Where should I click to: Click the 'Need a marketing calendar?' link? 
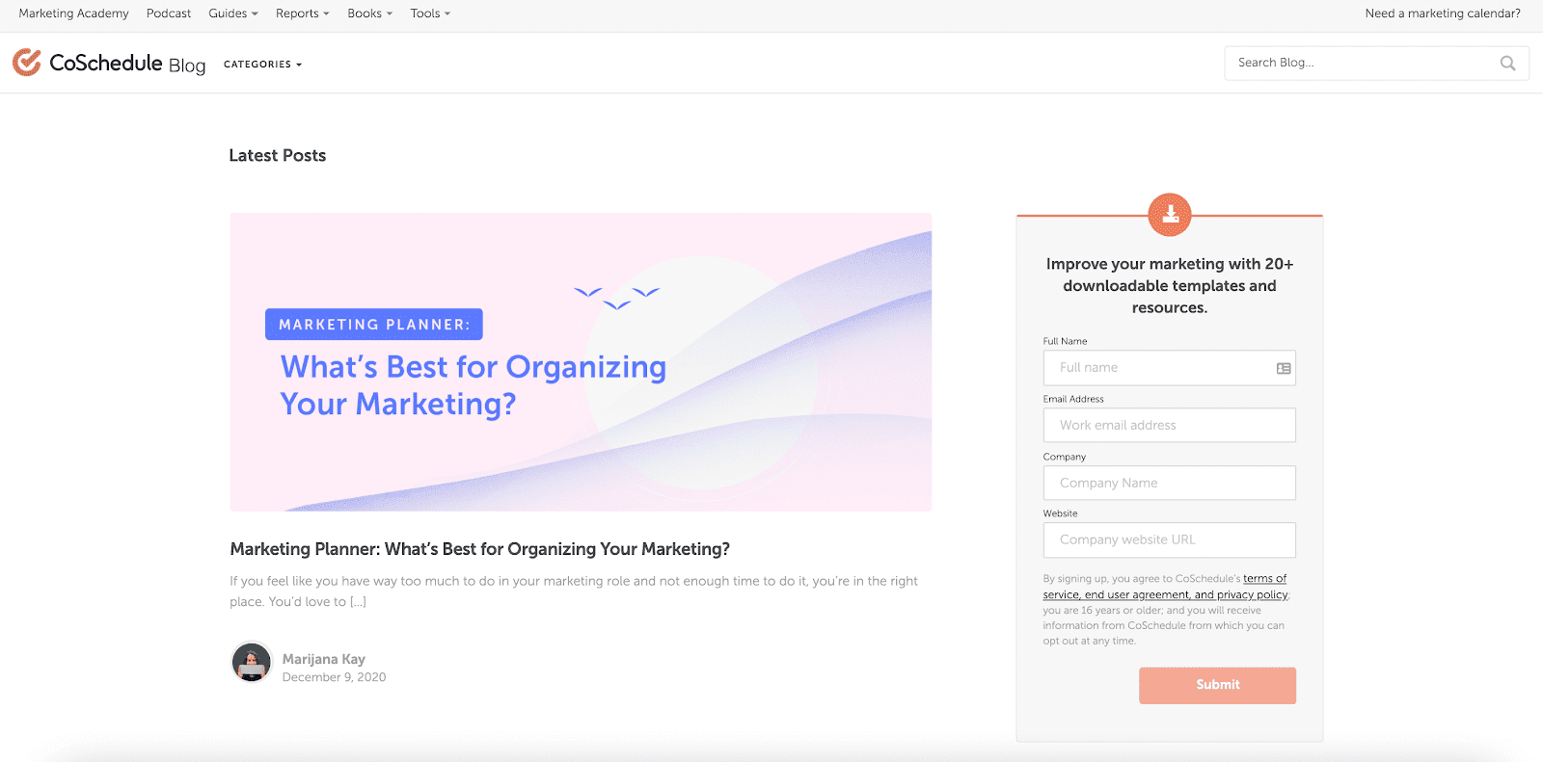[1443, 13]
